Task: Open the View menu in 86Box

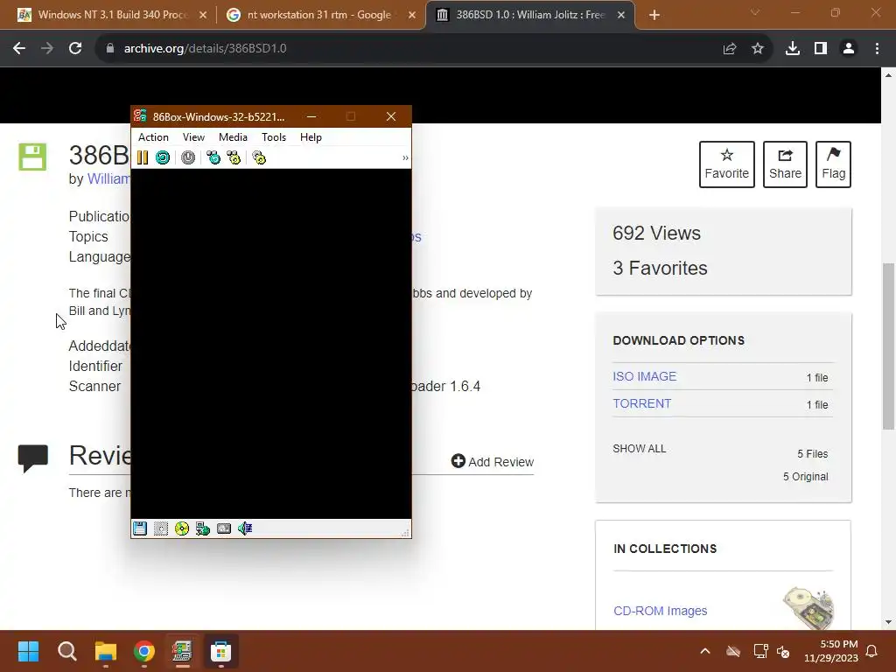Action: [x=193, y=137]
